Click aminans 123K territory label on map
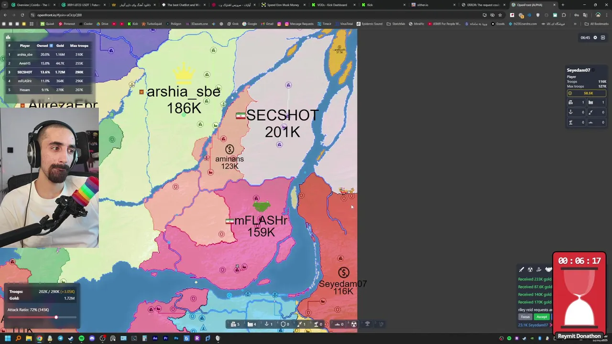This screenshot has height=344, width=612. click(229, 162)
